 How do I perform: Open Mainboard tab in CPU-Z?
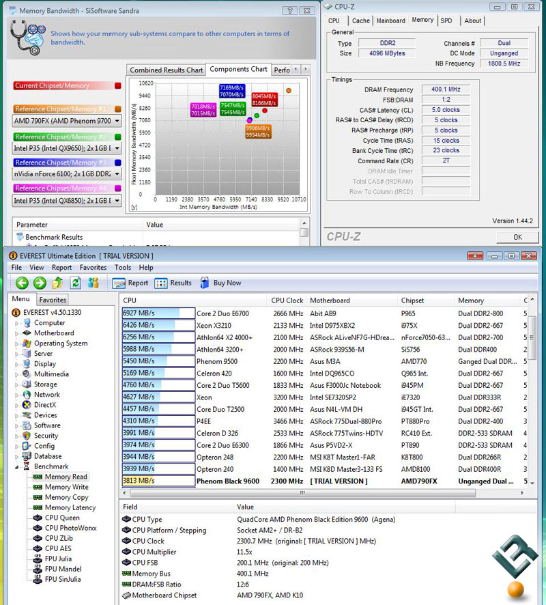391,21
